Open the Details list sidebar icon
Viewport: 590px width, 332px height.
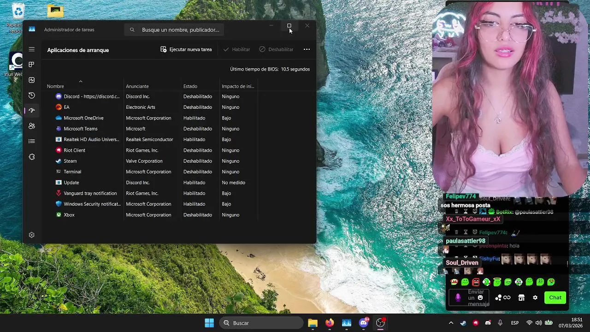point(31,141)
